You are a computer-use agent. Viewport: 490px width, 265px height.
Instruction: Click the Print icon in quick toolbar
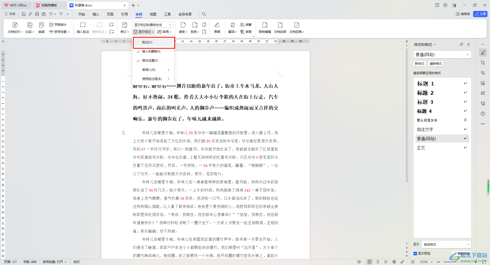[37, 14]
